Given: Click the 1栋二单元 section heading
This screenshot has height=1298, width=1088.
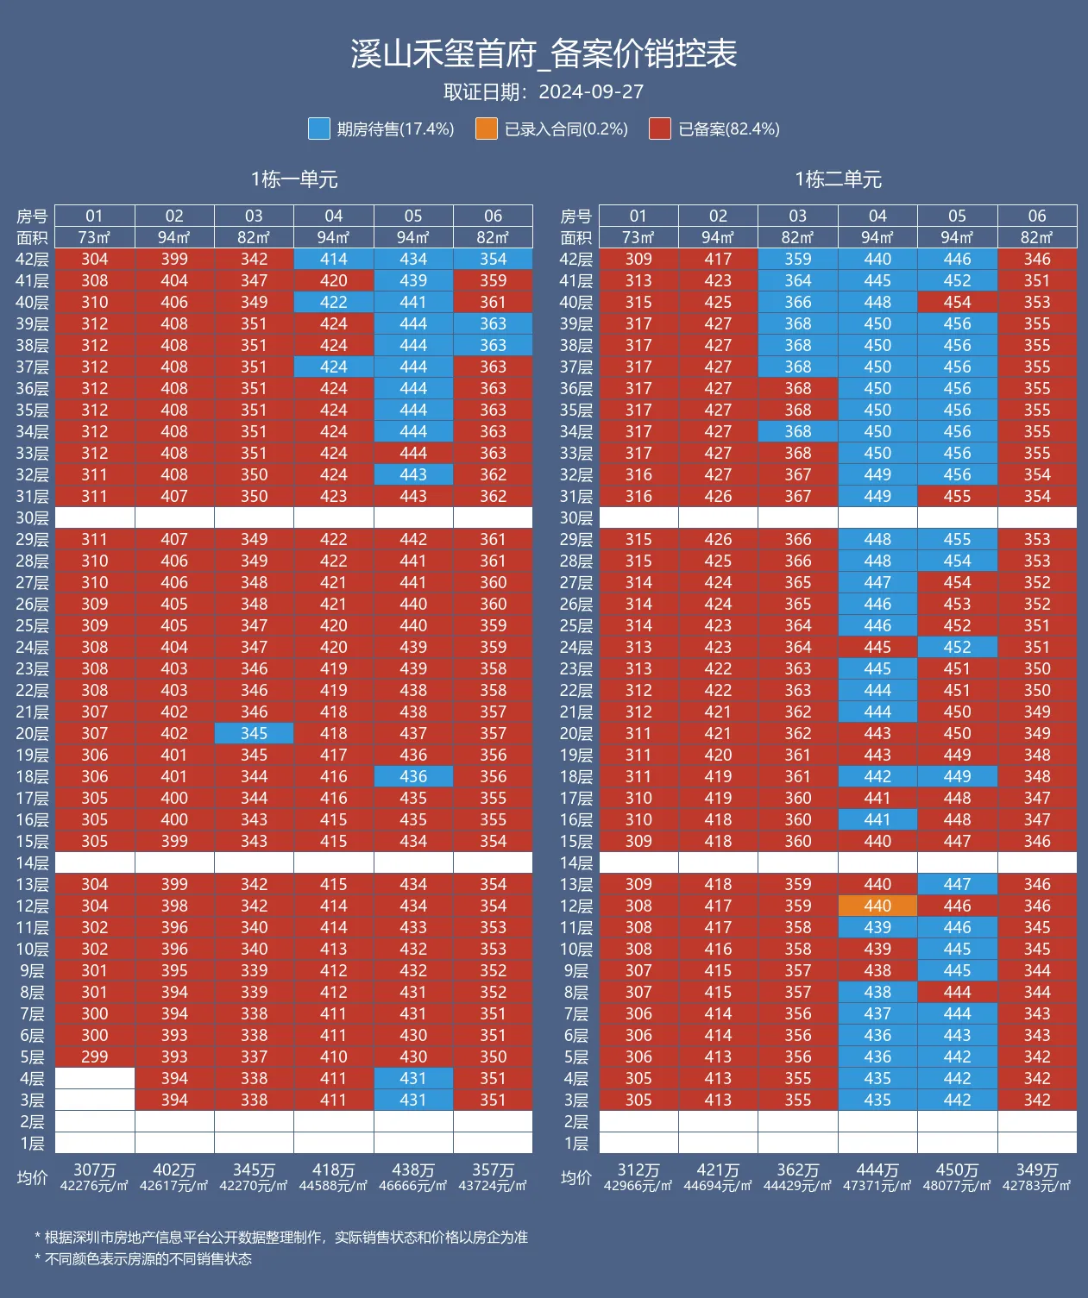Looking at the screenshot, I should (x=838, y=179).
